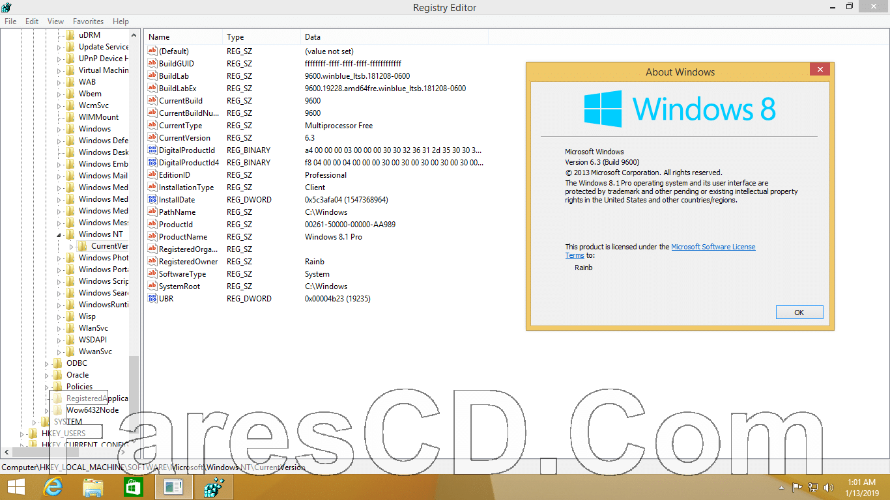Screen dimensions: 890x500
Task: Expand the CurrentVersion subkey
Action: (x=71, y=246)
